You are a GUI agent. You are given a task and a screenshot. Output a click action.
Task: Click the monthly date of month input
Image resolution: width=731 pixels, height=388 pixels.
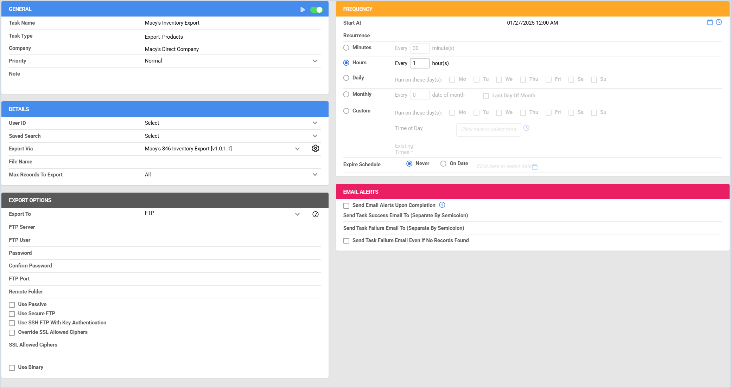(420, 95)
